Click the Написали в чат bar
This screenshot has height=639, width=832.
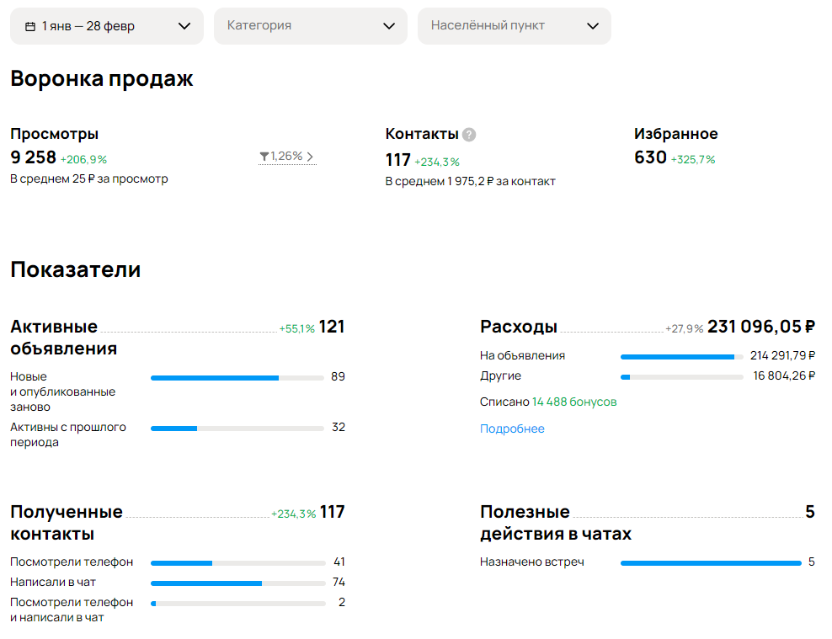click(x=238, y=583)
